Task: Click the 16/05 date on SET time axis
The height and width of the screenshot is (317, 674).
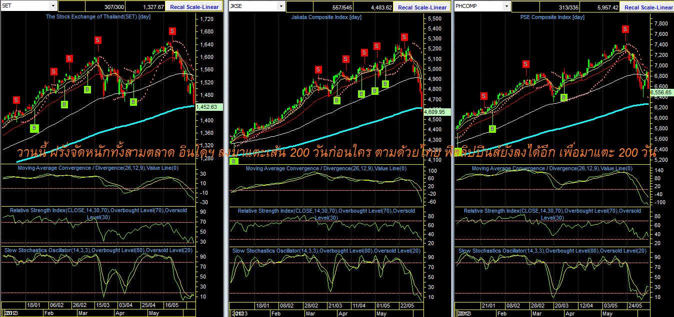Action: (171, 305)
